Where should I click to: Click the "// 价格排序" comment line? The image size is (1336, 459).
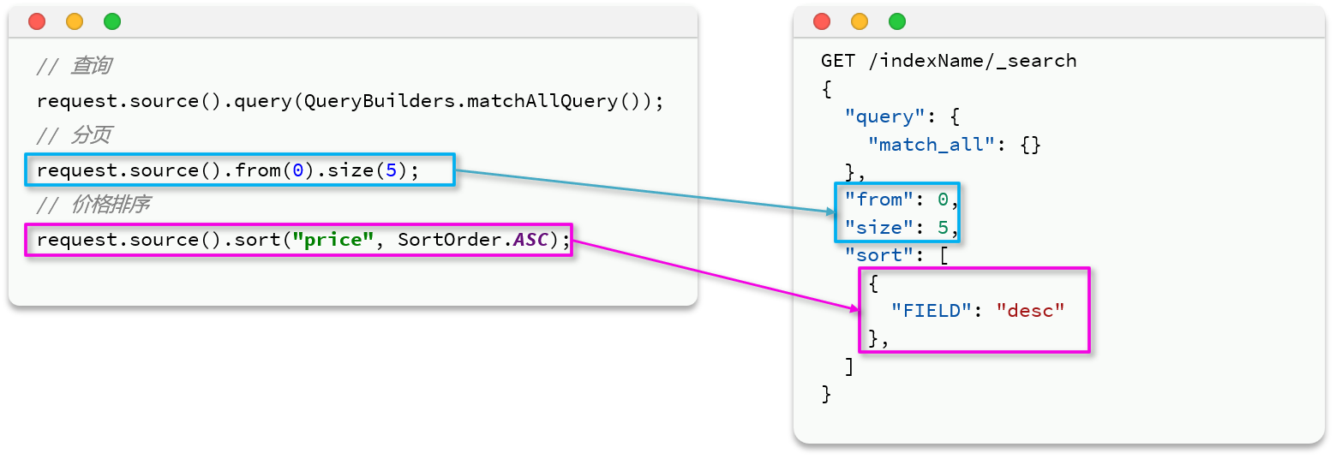coord(93,205)
